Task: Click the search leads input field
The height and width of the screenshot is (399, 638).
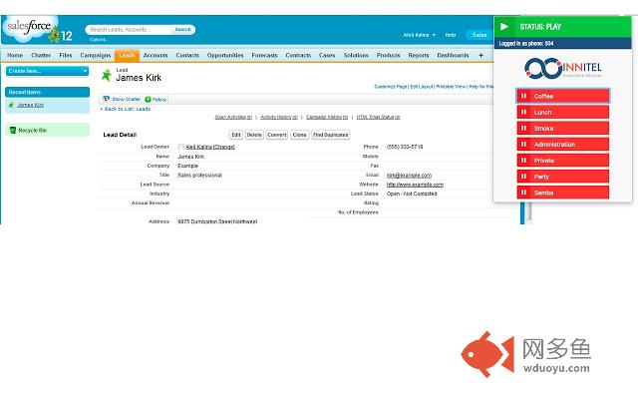Action: click(x=129, y=29)
